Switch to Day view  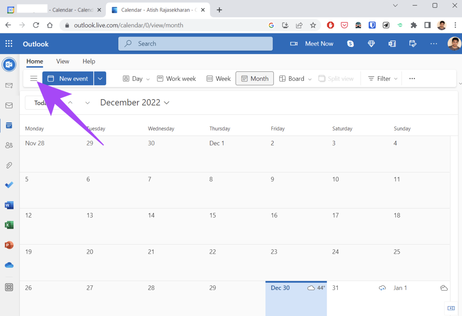[133, 79]
